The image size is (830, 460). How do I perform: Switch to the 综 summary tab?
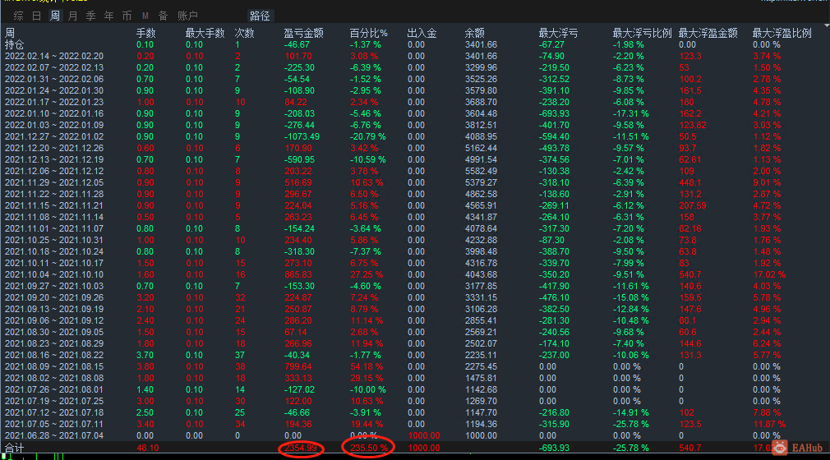pyautogui.click(x=19, y=16)
